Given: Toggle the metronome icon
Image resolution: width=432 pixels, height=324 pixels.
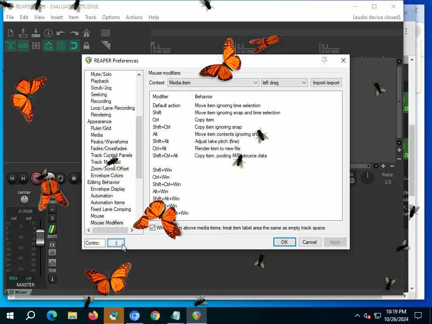Looking at the screenshot, I should click(86, 33).
